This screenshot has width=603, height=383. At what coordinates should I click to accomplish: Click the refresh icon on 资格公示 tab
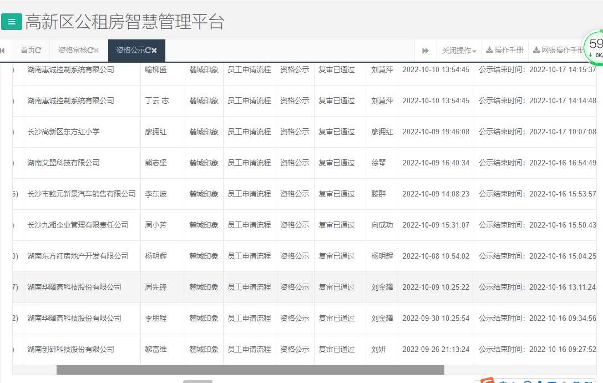point(148,49)
